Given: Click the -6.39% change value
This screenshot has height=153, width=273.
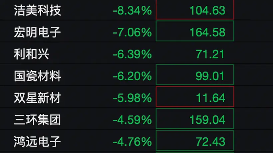Looking at the screenshot, I should click(x=132, y=54).
